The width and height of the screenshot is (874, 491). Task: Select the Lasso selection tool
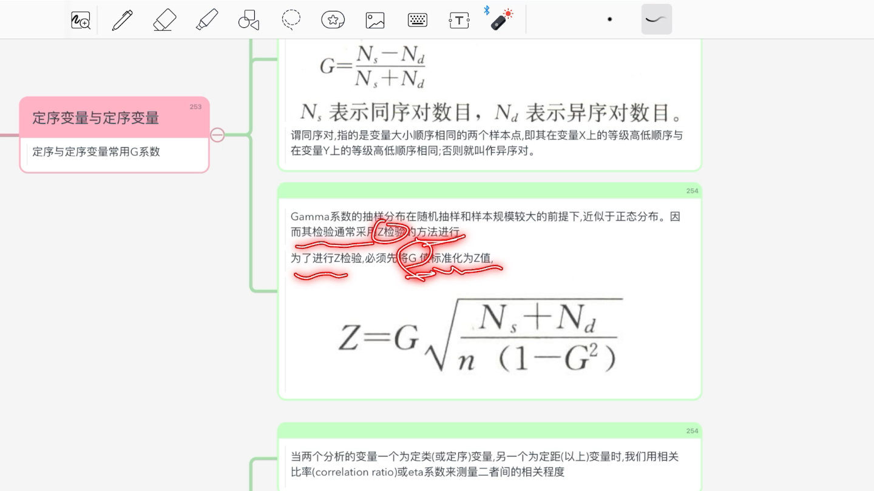click(x=291, y=19)
